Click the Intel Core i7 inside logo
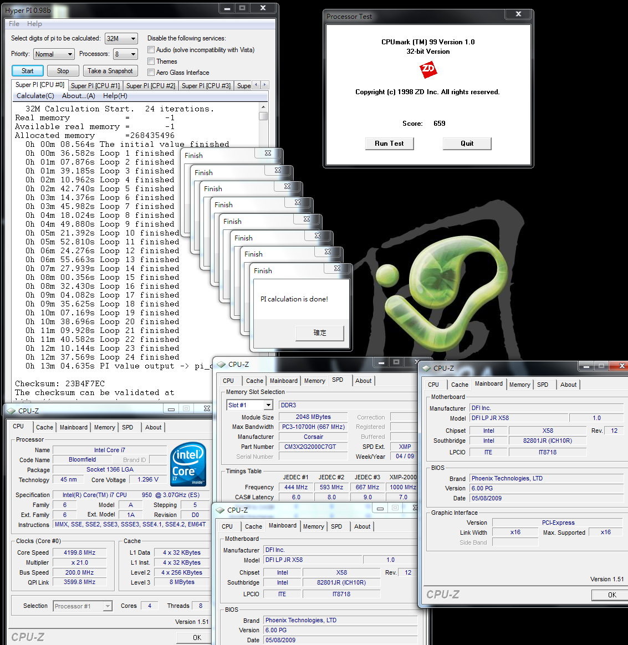 pyautogui.click(x=188, y=464)
